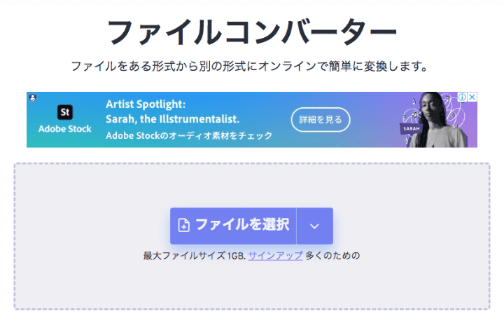
Task: Click the ファイルを選択 button
Action: [233, 226]
